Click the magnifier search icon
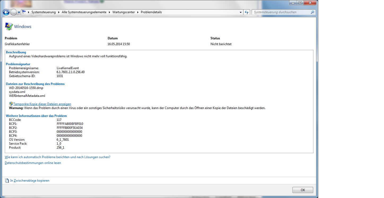The width and height of the screenshot is (384, 198). pos(312,12)
